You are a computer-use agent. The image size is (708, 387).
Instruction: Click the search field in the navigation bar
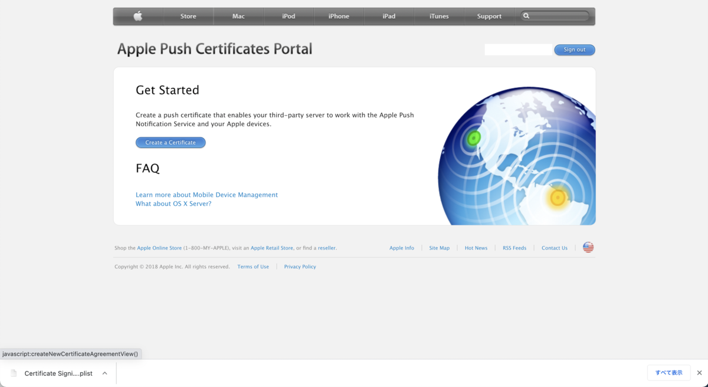(x=555, y=16)
